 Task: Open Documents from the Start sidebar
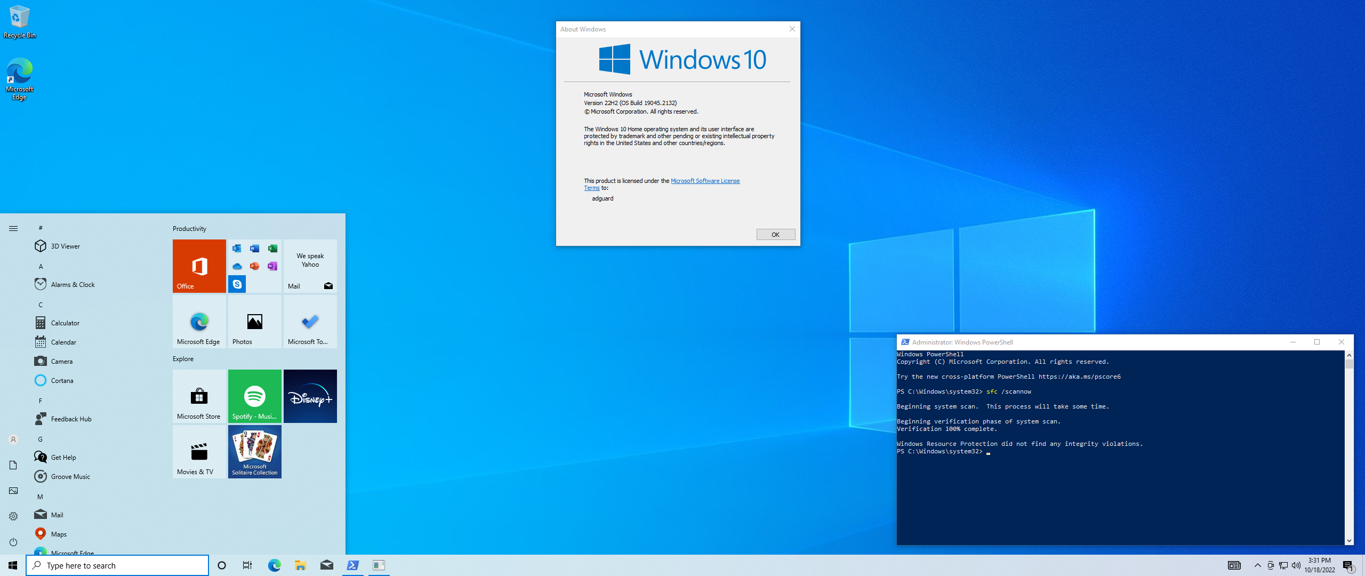[x=13, y=465]
